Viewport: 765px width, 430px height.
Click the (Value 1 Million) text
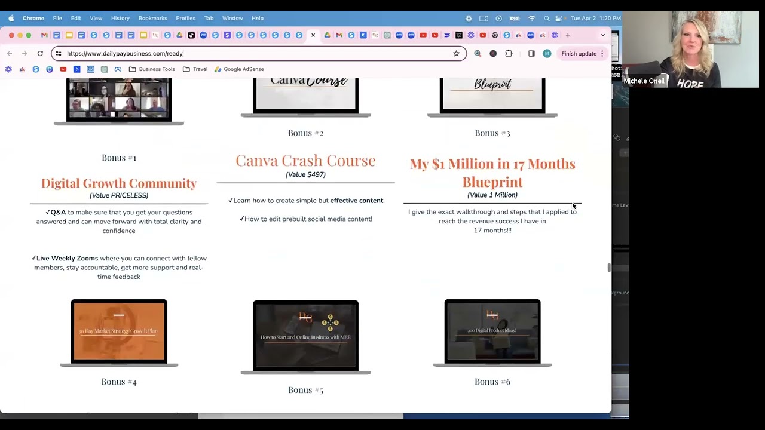(492, 195)
